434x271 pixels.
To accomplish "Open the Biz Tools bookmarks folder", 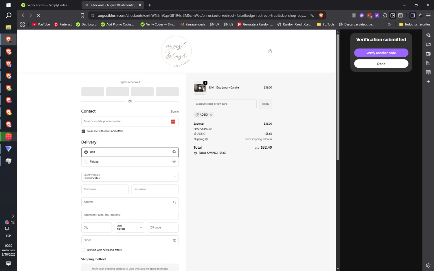I will (x=326, y=25).
